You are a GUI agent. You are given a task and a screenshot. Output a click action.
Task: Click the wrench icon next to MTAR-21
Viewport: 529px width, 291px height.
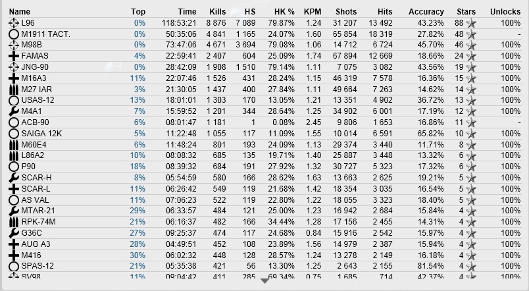click(14, 211)
